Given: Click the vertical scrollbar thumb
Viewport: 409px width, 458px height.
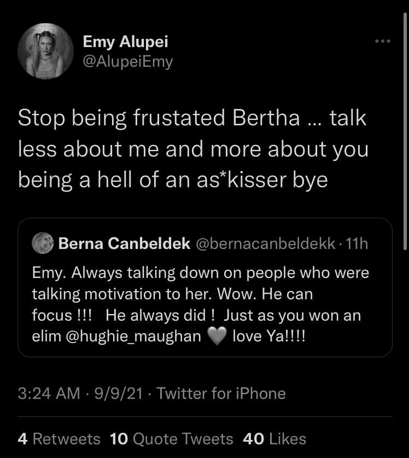Looking at the screenshot, I should (405, 131).
